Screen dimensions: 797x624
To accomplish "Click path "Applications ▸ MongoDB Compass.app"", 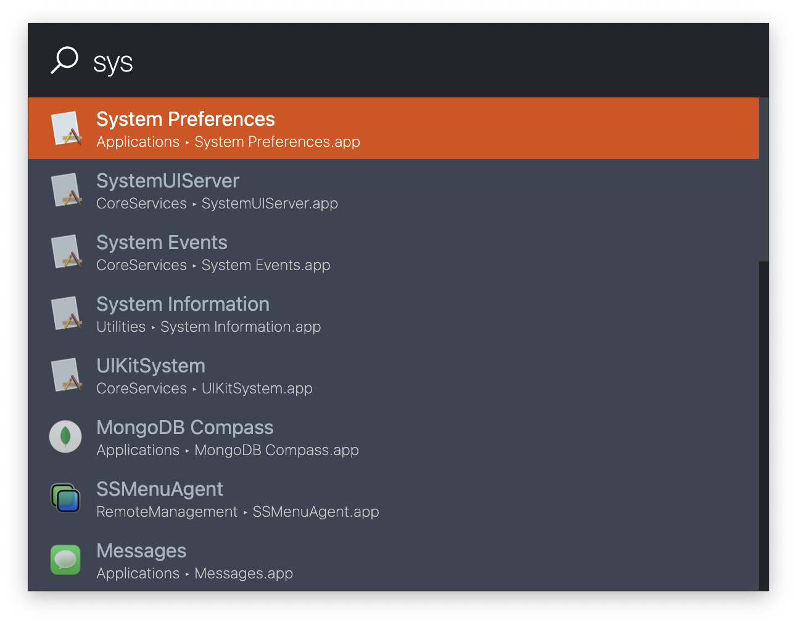I will tap(228, 450).
